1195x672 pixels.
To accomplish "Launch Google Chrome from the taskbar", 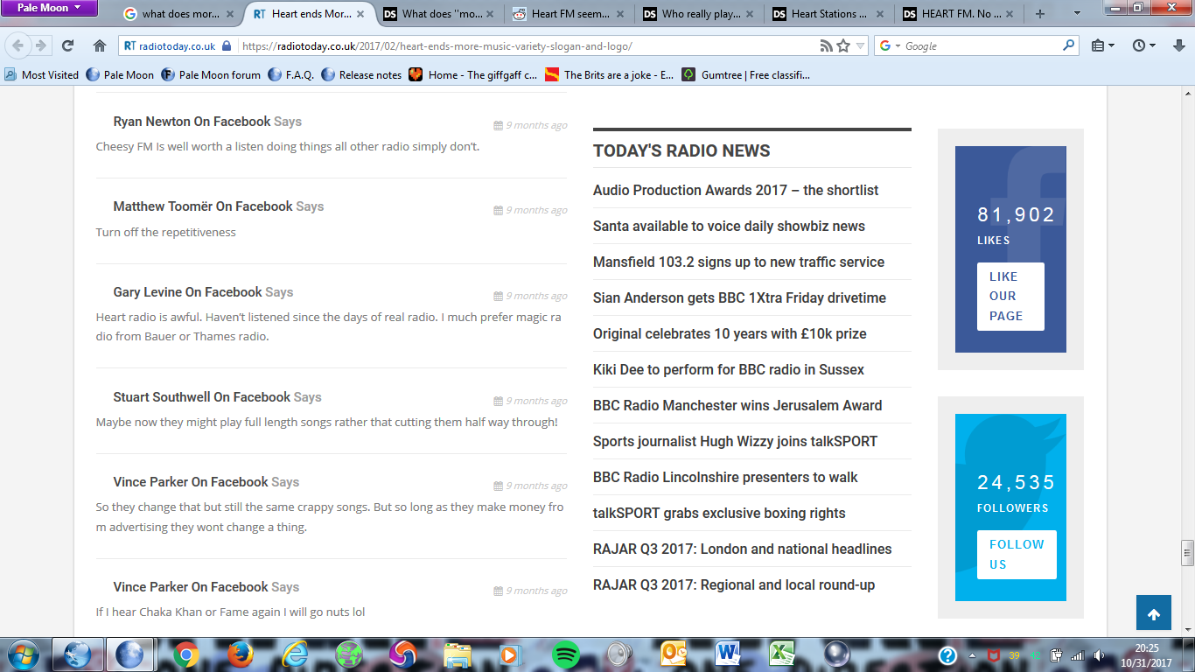I will click(x=185, y=654).
